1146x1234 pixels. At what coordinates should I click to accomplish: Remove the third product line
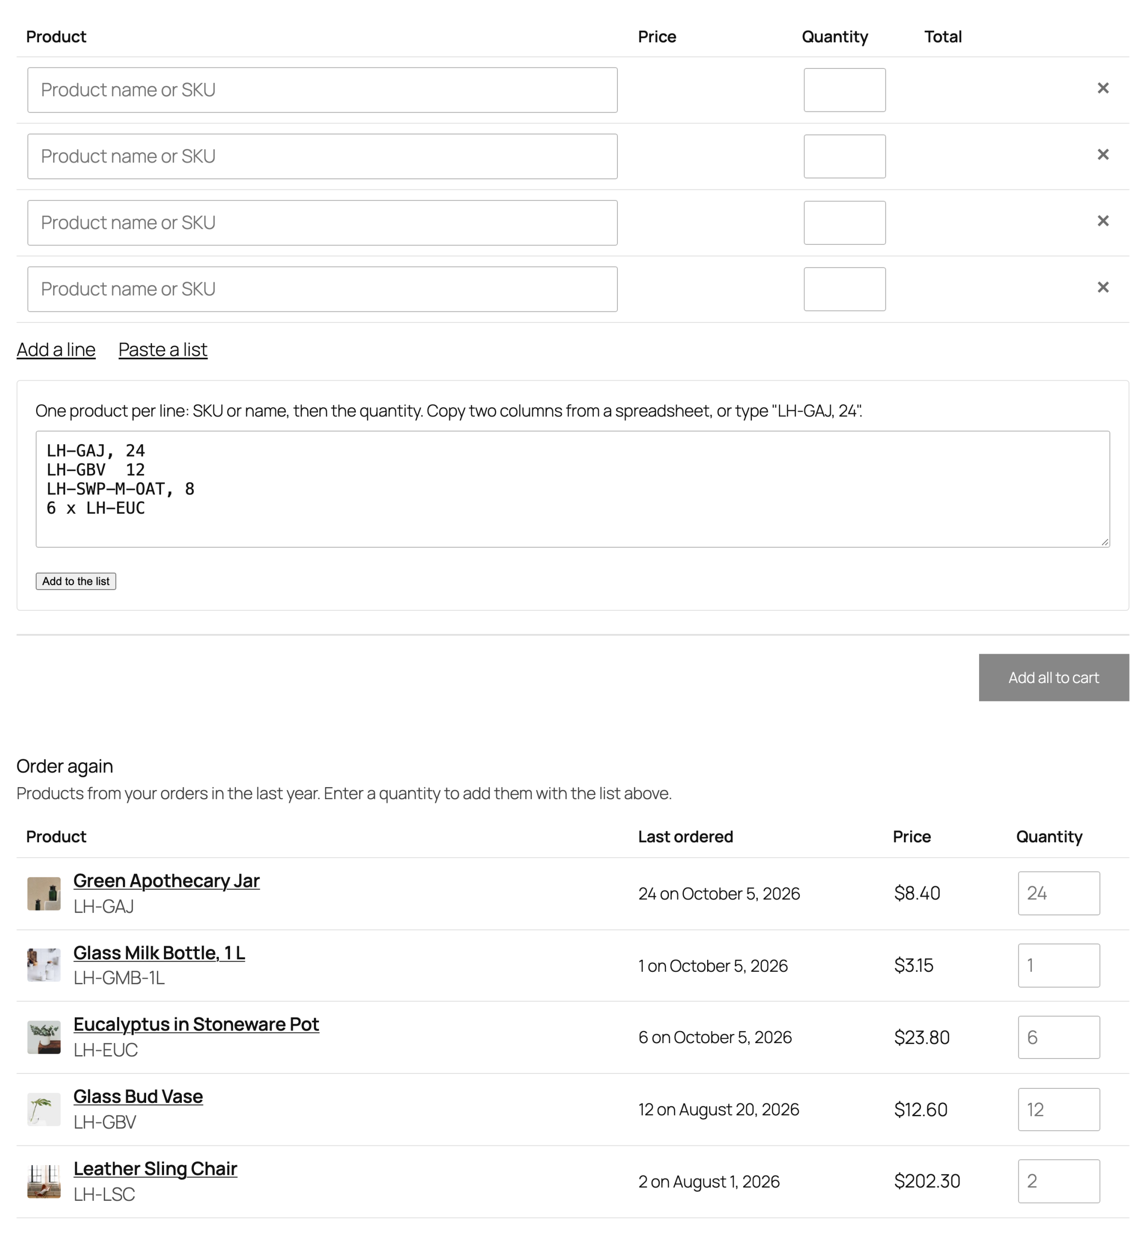tap(1103, 221)
